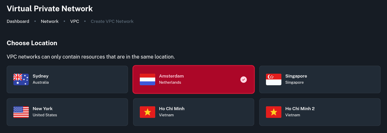Viewport: 387px width, 133px height.
Task: Click the United States flag icon
Action: pos(21,112)
